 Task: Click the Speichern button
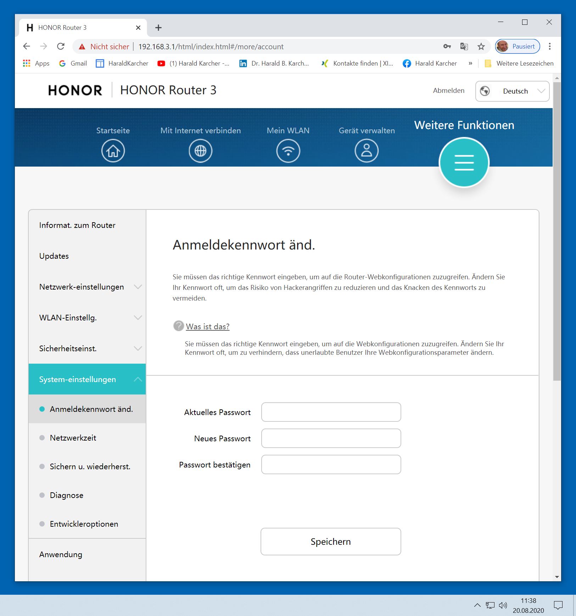click(331, 542)
